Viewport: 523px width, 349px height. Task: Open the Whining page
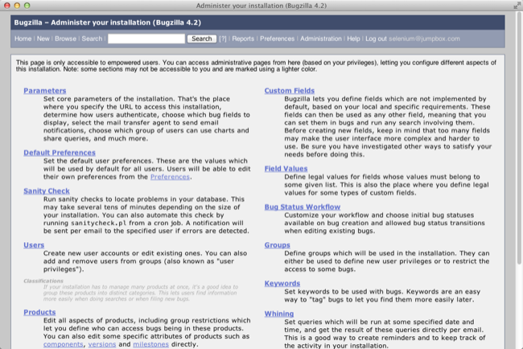pyautogui.click(x=279, y=314)
